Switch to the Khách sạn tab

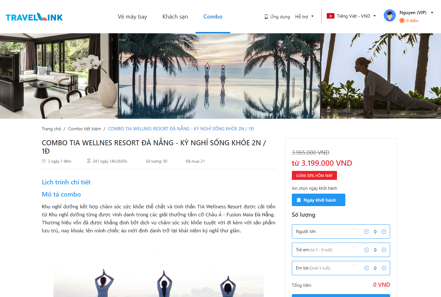point(175,17)
